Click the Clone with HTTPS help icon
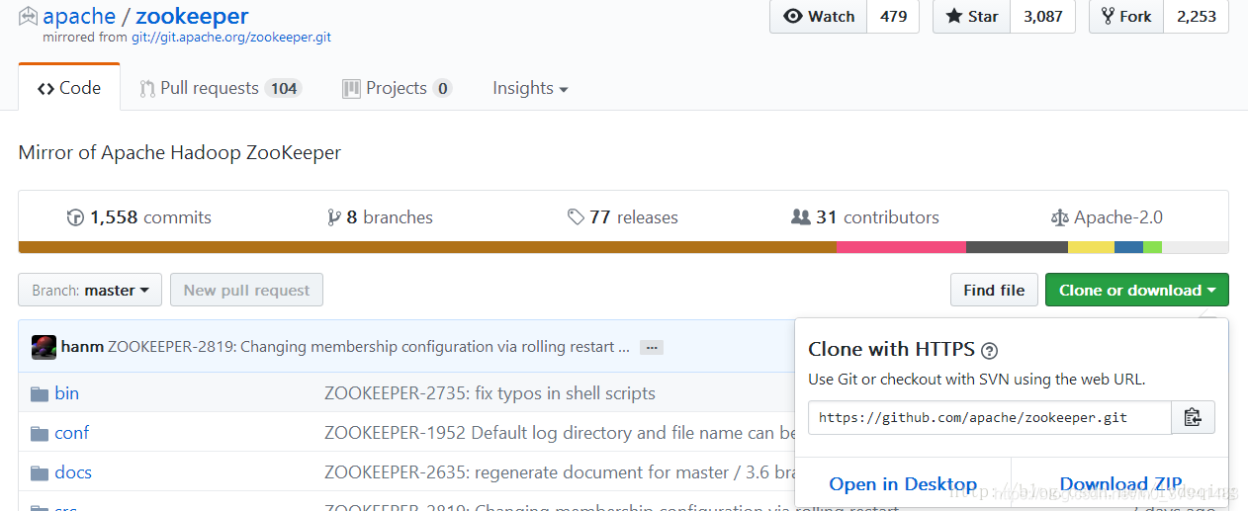Screen dimensions: 1248x512 pyautogui.click(x=989, y=350)
